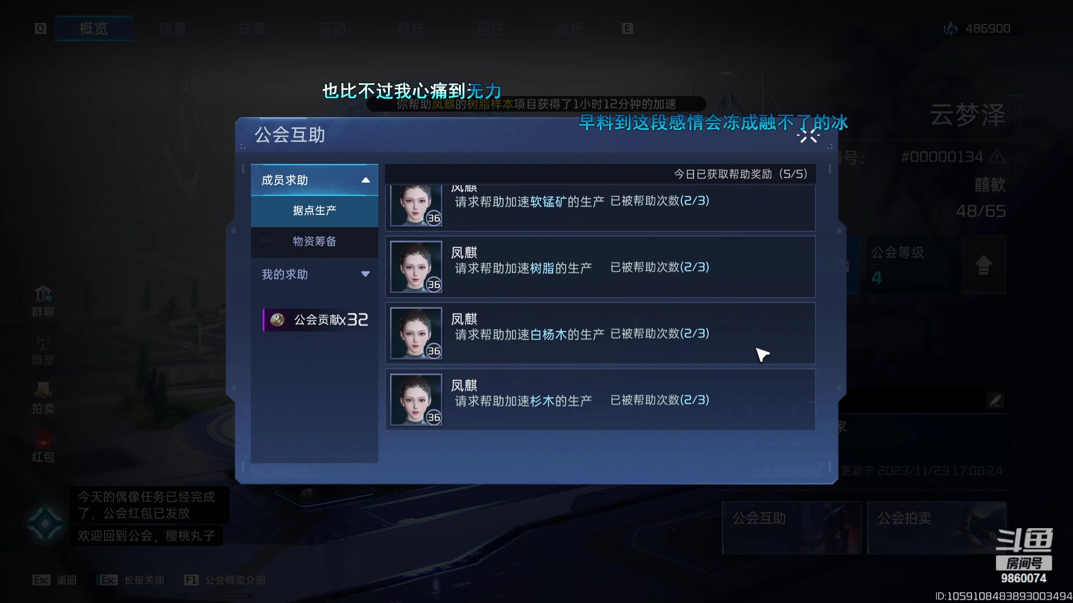
Task: Click the round guild emblem icon bottom-left
Action: 45,524
